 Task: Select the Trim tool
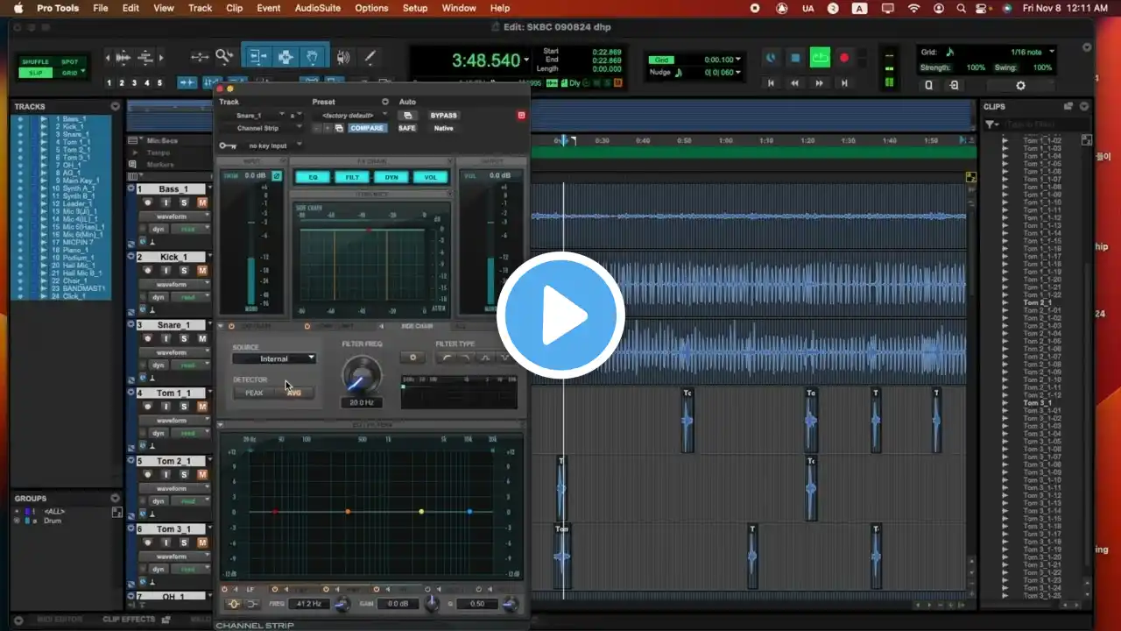[257, 57]
